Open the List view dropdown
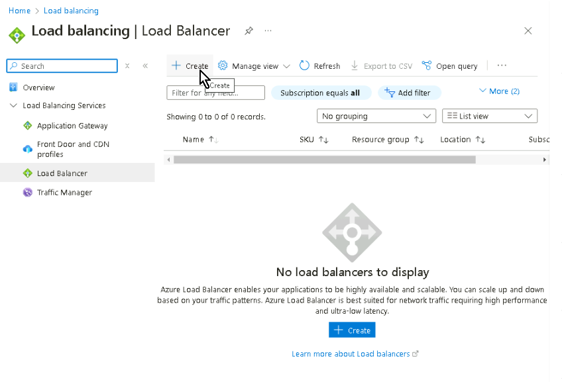 [490, 116]
